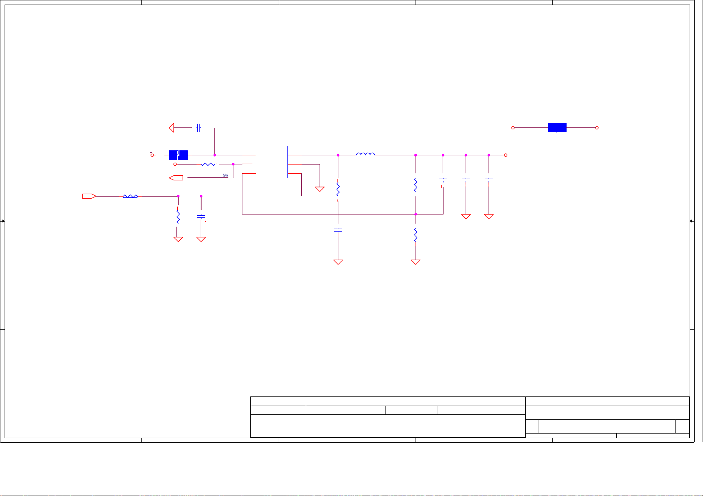
Task: Click the capacitor below the snubber resistor
Action: tap(338, 230)
